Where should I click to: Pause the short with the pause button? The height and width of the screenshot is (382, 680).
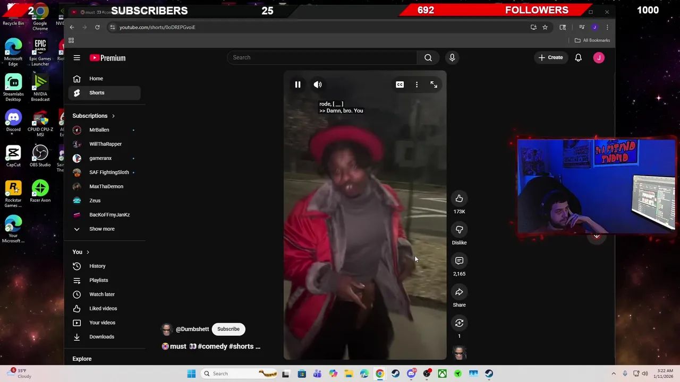[297, 84]
